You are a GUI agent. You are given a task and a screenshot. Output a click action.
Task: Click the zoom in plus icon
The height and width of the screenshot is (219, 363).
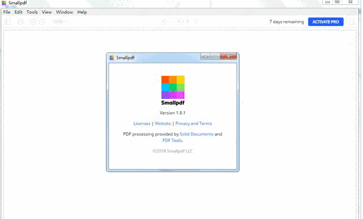point(33,22)
